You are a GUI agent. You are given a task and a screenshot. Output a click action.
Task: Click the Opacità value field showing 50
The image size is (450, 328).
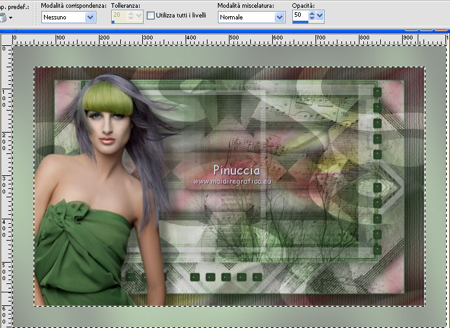pyautogui.click(x=300, y=15)
